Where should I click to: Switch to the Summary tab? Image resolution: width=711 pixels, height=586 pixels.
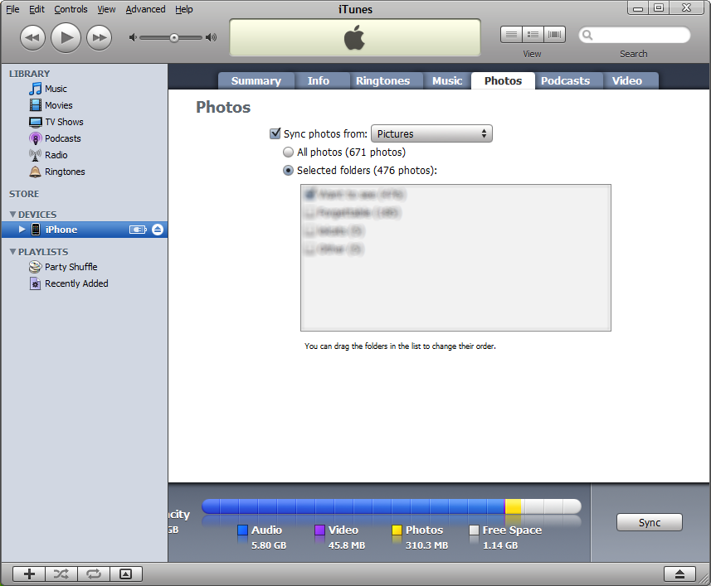click(x=256, y=80)
